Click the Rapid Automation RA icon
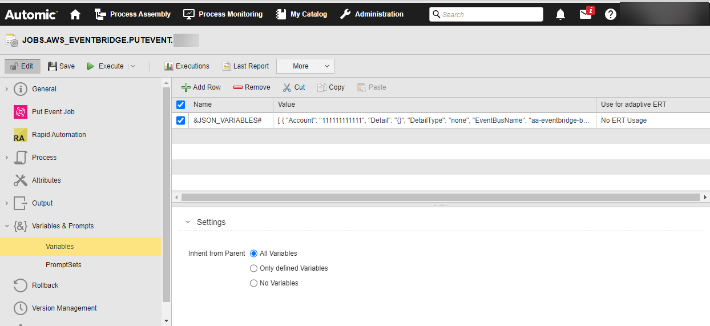Screen dimensions: 710x326 pyautogui.click(x=21, y=135)
